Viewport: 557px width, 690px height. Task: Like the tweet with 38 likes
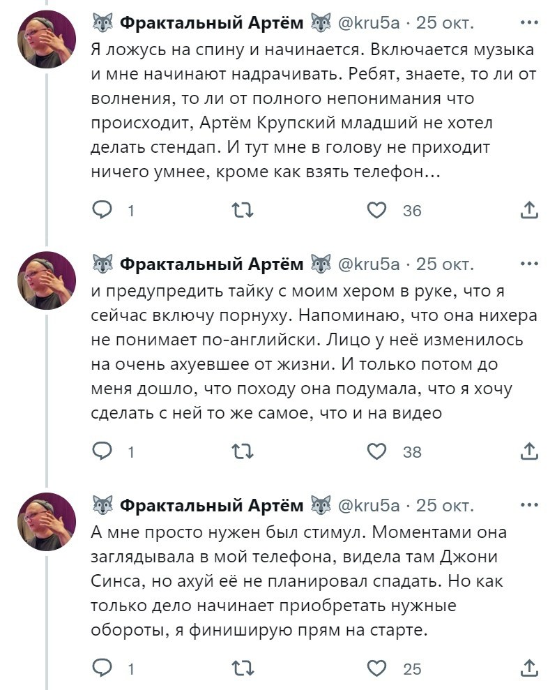[377, 451]
